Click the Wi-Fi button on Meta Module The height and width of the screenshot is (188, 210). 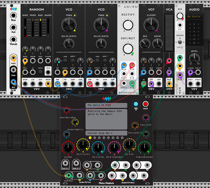tap(136, 104)
